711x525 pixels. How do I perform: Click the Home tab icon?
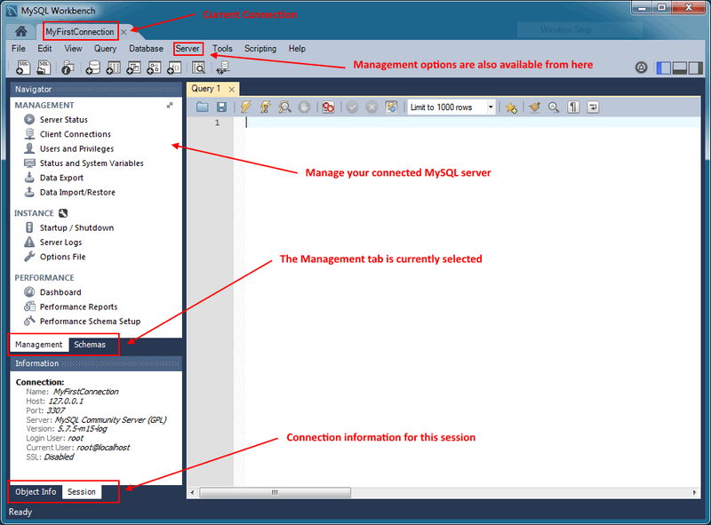(20, 31)
